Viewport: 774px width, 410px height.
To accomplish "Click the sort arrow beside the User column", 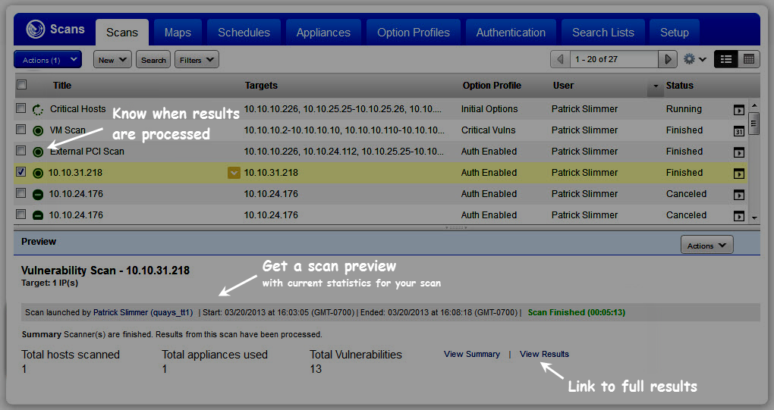I will [x=656, y=86].
